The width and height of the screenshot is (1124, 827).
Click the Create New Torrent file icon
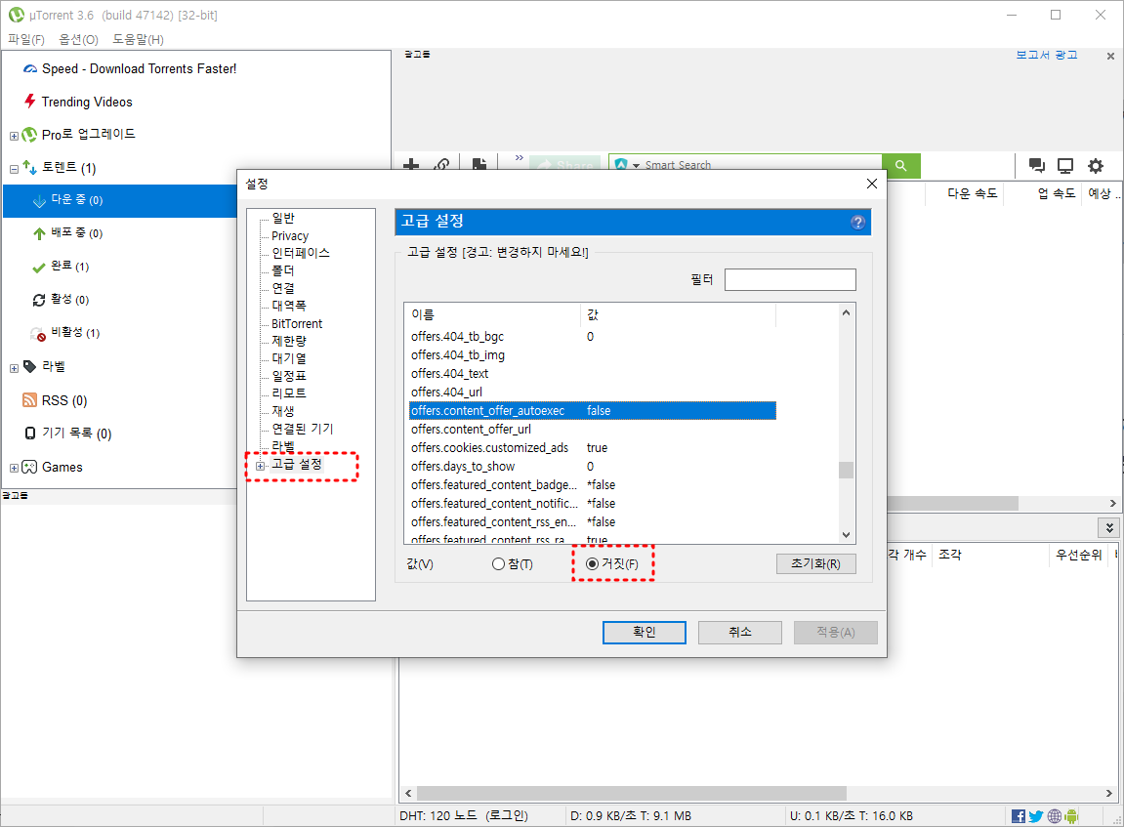(479, 165)
